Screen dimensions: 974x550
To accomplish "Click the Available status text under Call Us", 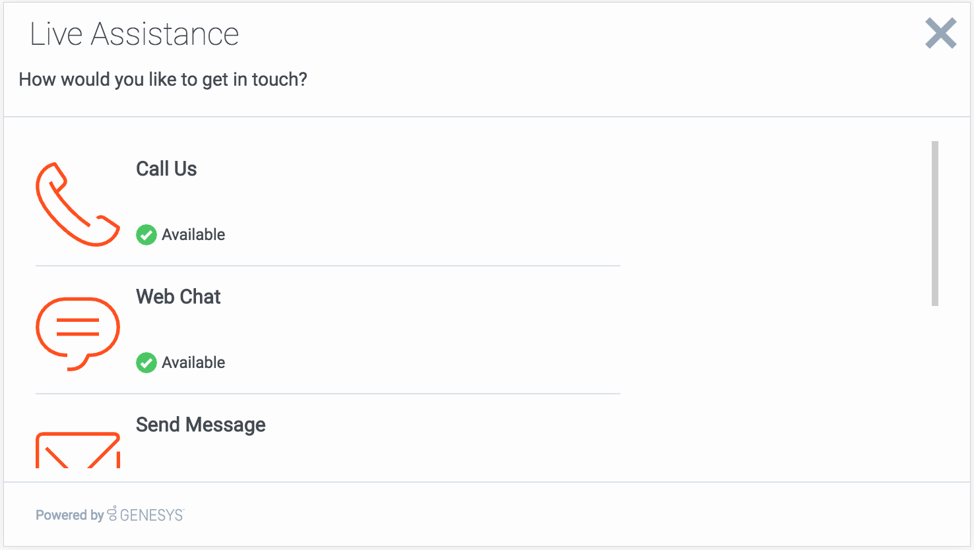I will pyautogui.click(x=193, y=235).
